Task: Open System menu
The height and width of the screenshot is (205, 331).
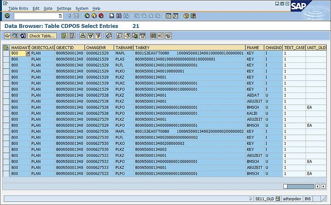Action: pos(82,8)
